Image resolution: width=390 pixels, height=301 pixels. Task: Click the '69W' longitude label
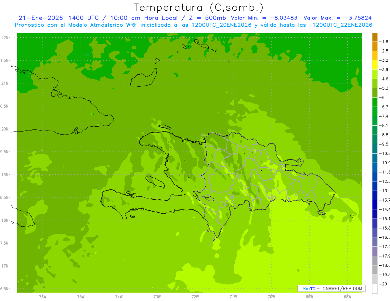309,297
